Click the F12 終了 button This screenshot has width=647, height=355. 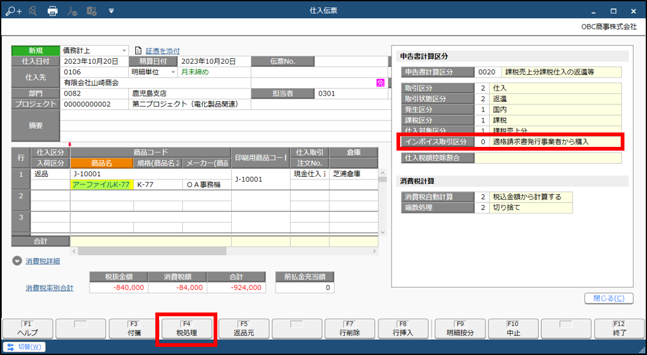coord(620,329)
